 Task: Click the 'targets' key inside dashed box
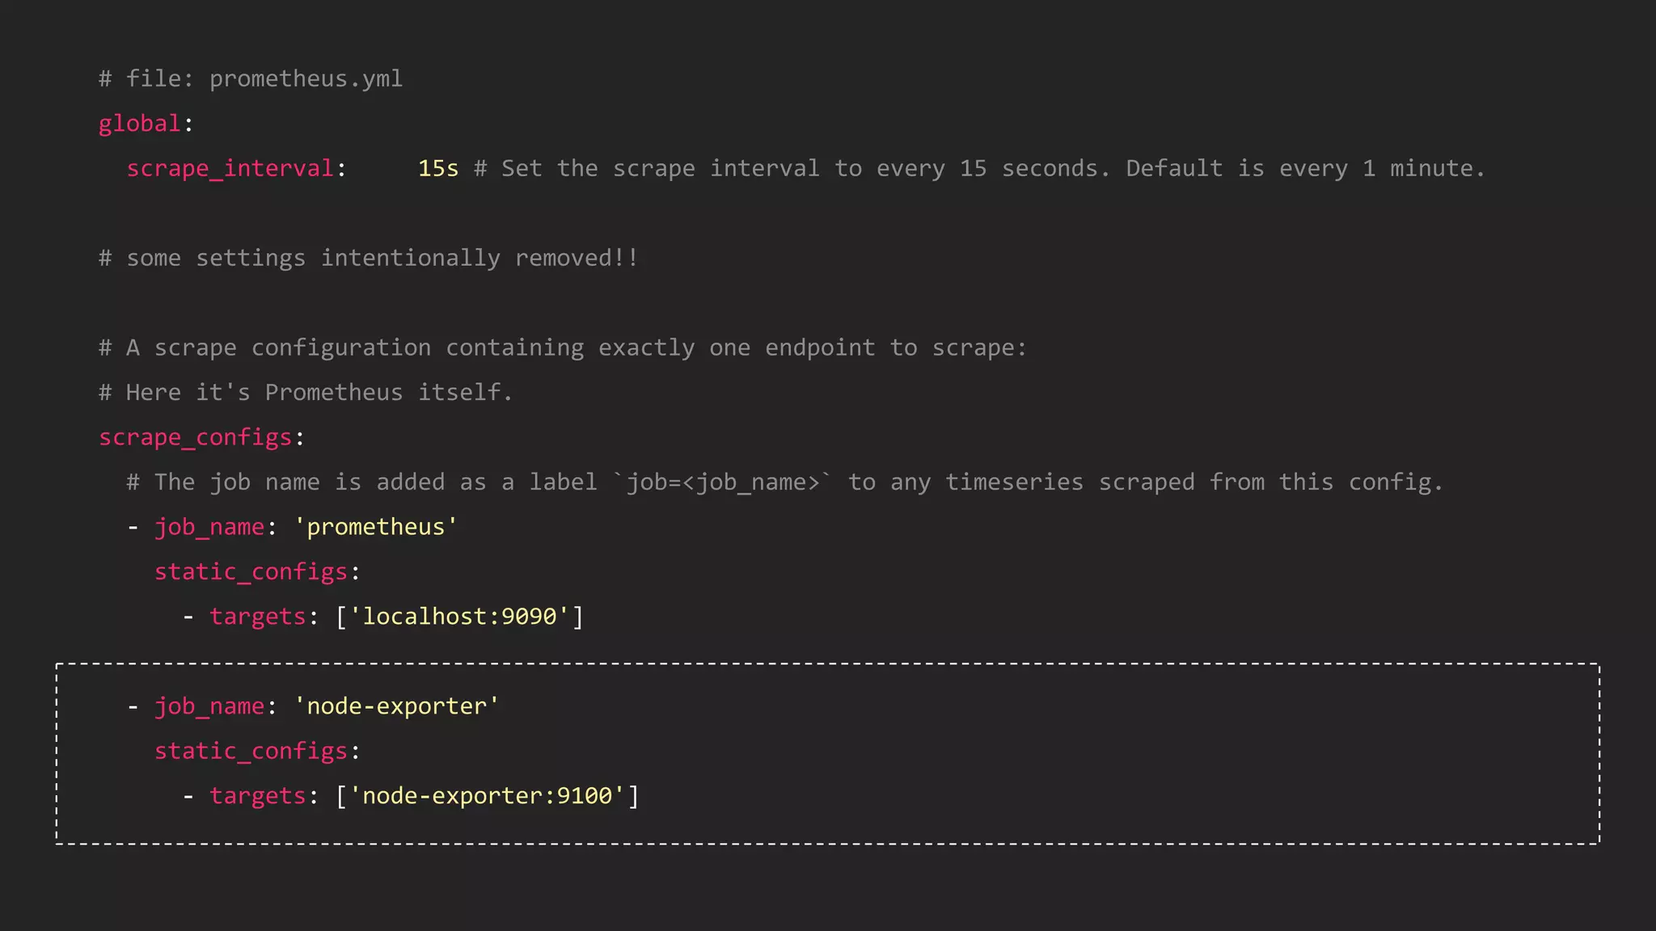click(x=257, y=796)
